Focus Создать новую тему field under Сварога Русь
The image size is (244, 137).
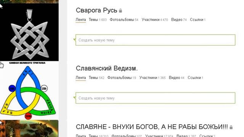point(155,40)
